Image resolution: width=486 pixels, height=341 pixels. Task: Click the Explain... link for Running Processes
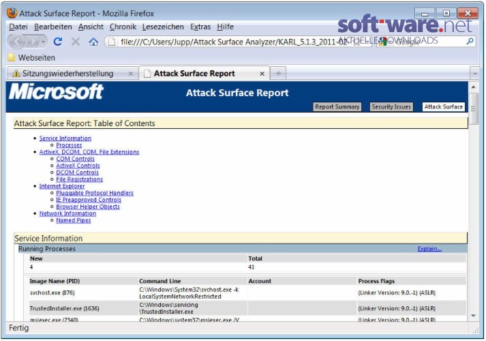click(429, 249)
